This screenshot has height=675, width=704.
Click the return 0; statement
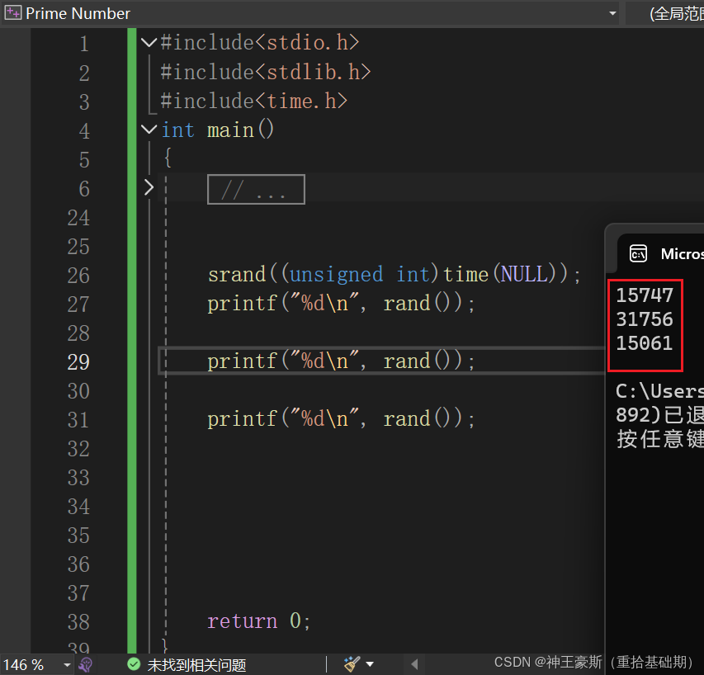(258, 621)
